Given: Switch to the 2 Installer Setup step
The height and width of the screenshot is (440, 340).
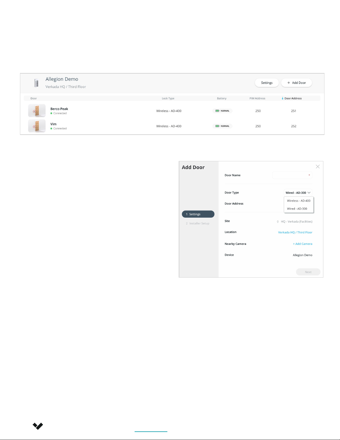Looking at the screenshot, I should [x=198, y=223].
